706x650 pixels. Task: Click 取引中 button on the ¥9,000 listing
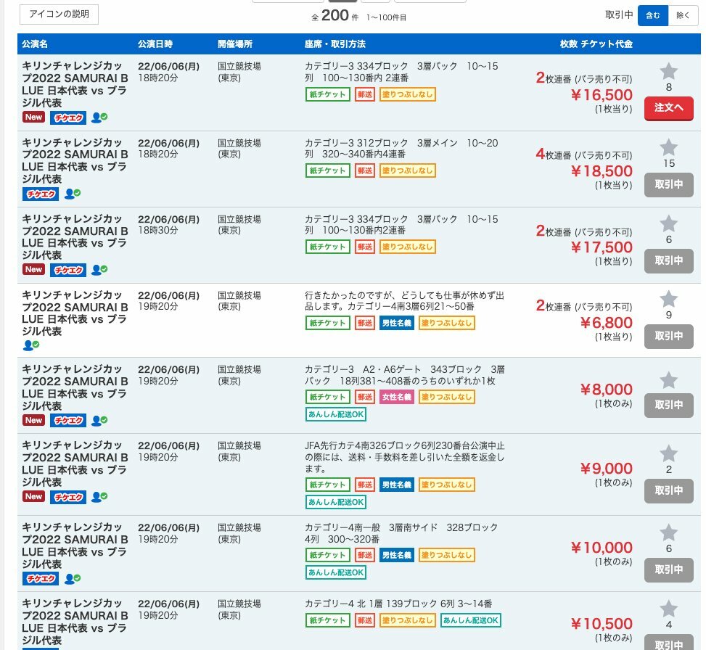point(668,490)
